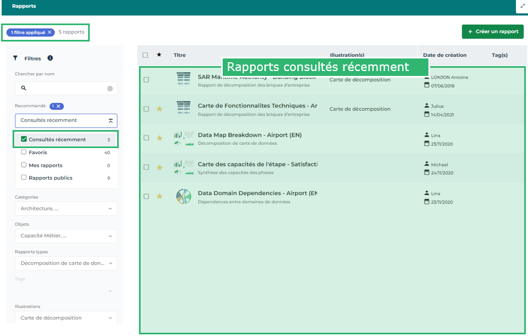Expand the Catégories dropdown
Screen dimensions: 528x336
coord(66,209)
